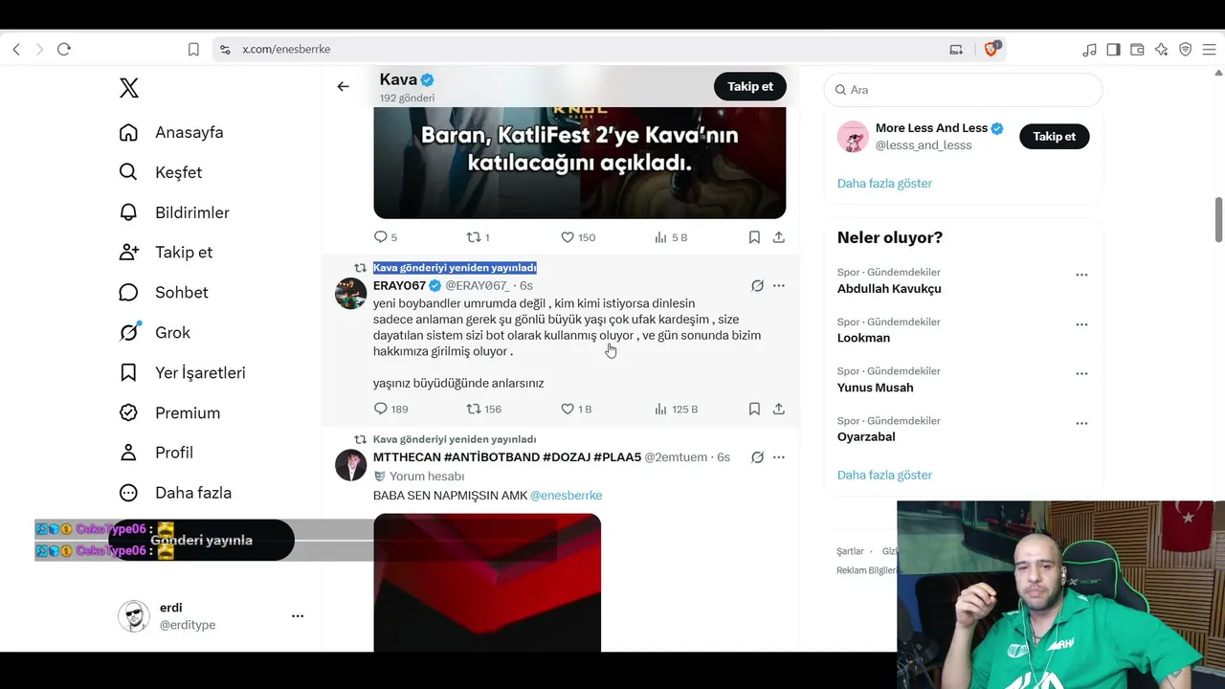Reply to ERAY067's post with 189 replies
This screenshot has height=689, width=1225.
(x=390, y=409)
